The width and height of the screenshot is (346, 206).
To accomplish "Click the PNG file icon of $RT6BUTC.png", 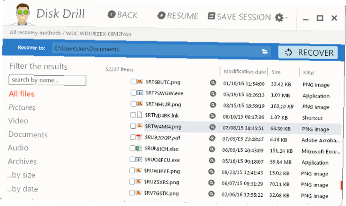I will point(140,81).
